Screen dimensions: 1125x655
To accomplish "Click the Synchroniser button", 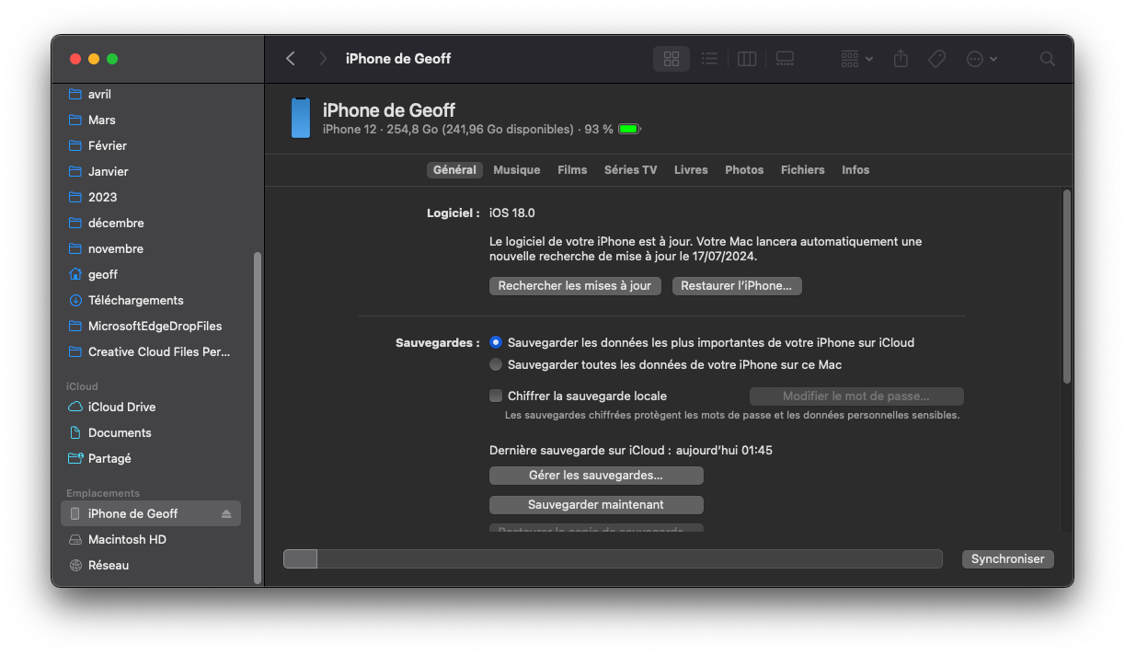I will 1008,559.
